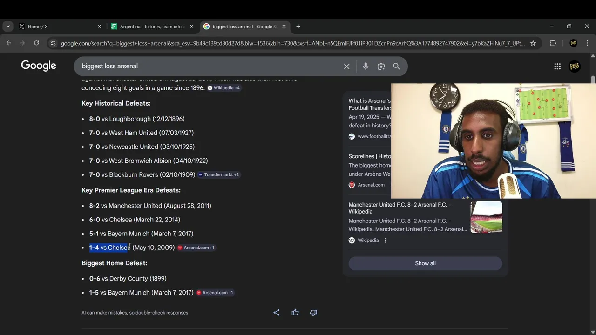Open Wikipedia +4 source chip
The width and height of the screenshot is (596, 335).
[x=224, y=88]
